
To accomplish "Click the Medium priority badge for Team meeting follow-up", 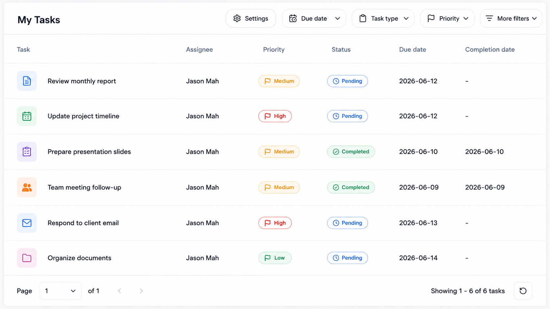I will pyautogui.click(x=279, y=188).
